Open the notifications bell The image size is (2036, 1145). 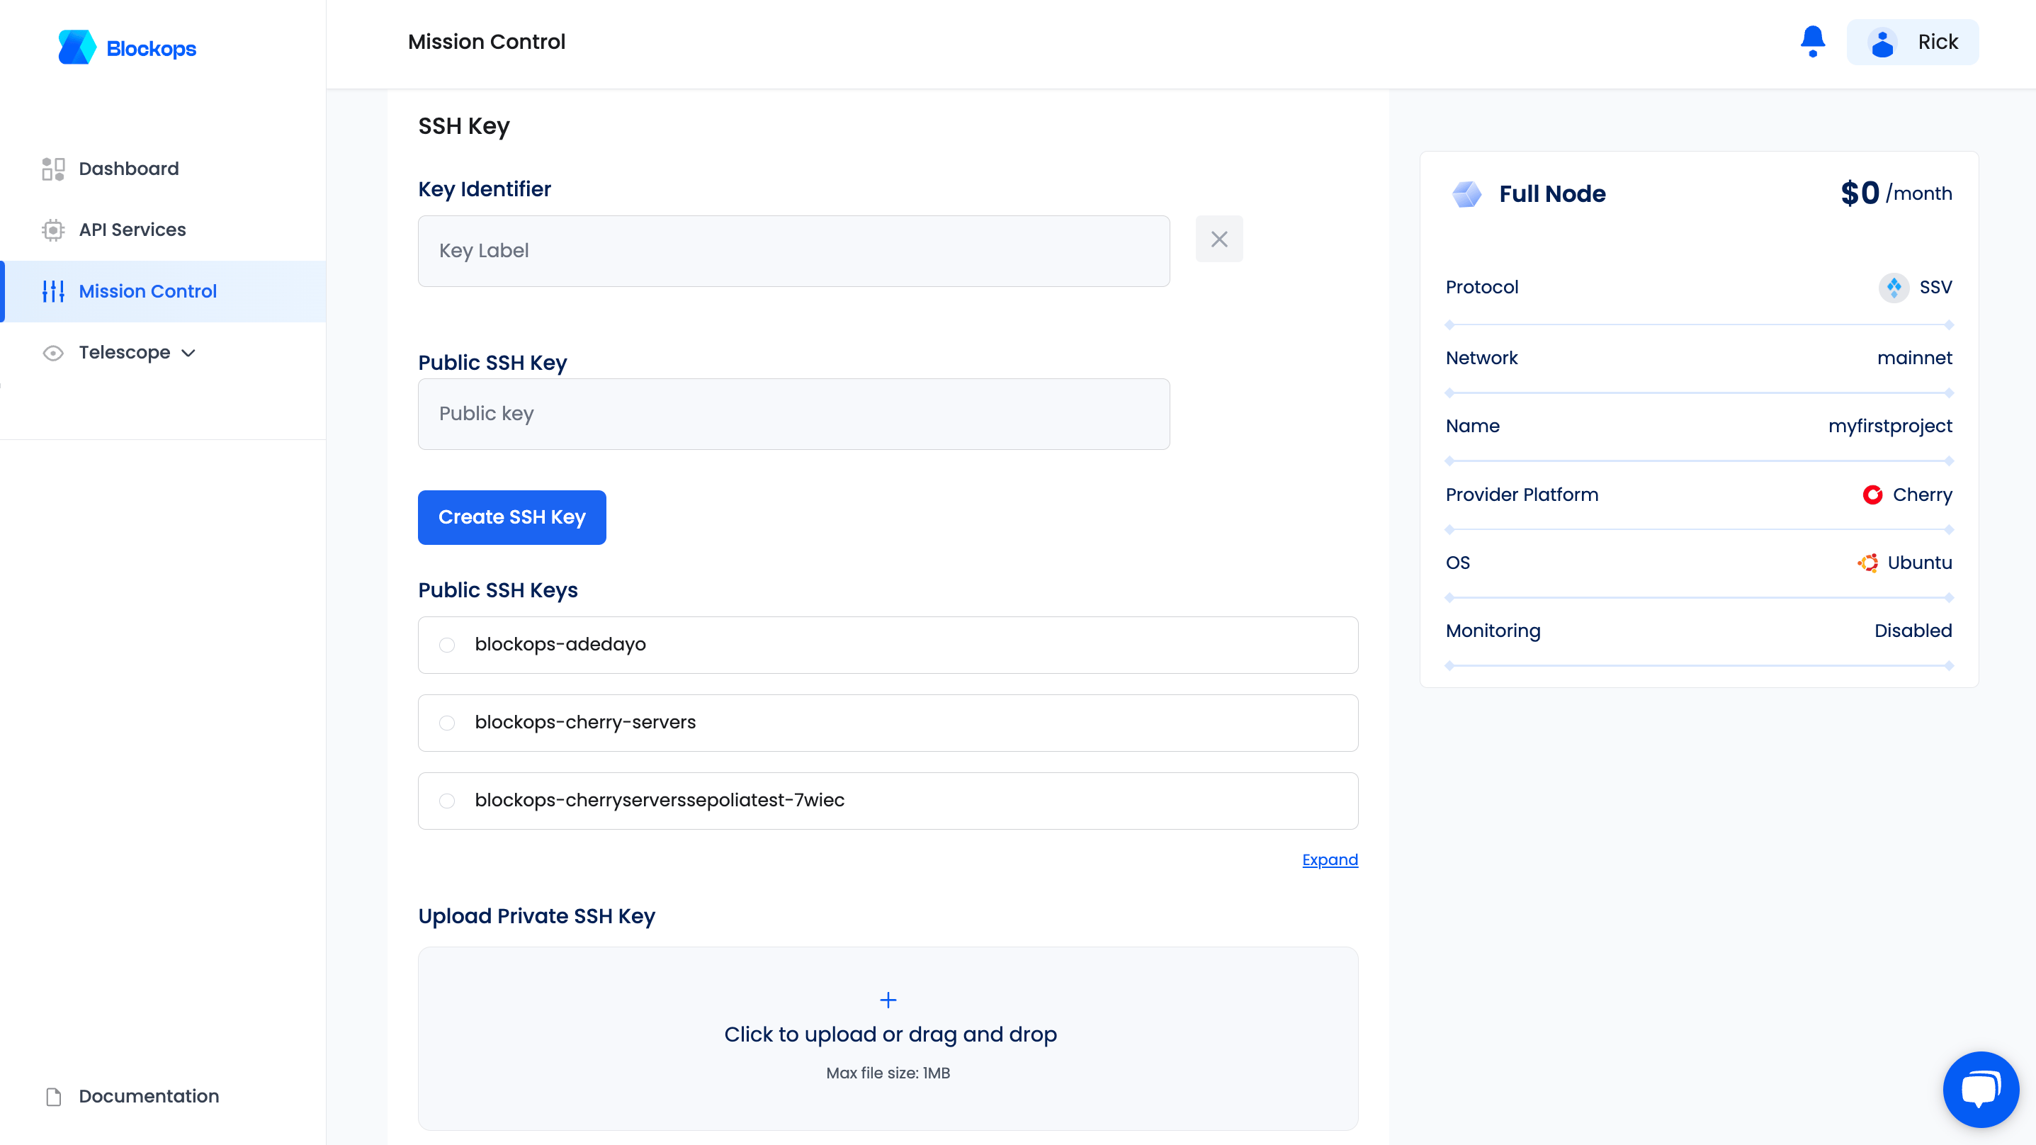[x=1812, y=42]
